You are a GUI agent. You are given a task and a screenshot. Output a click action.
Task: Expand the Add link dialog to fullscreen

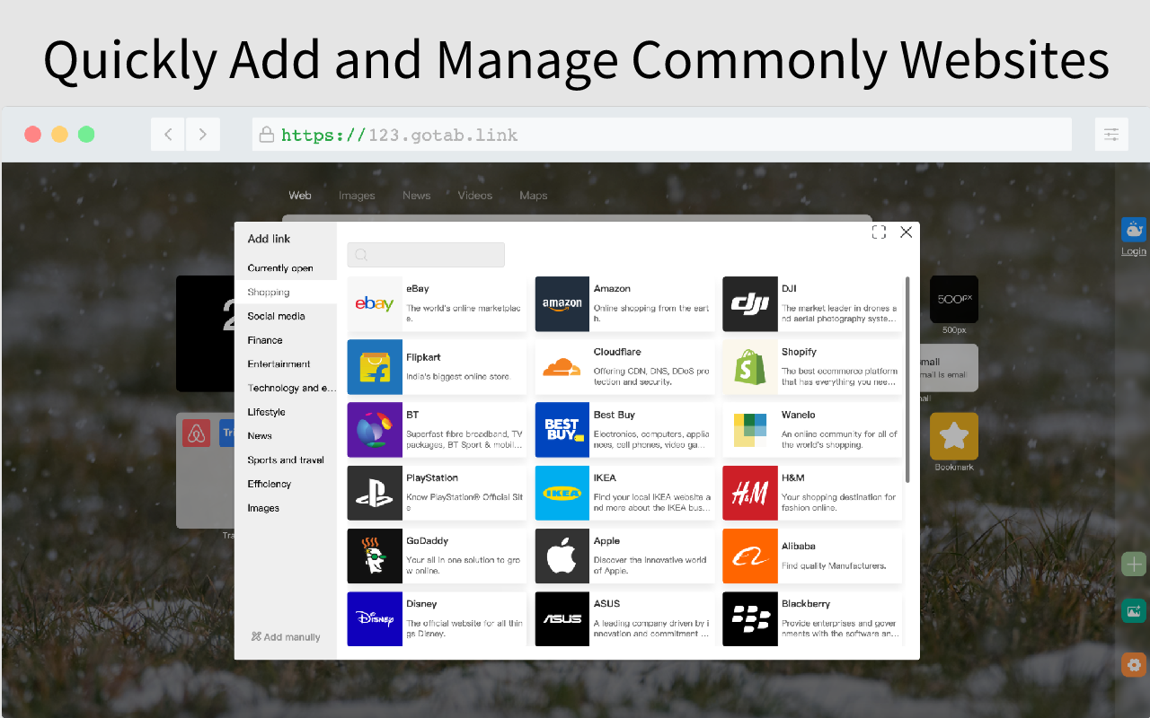(879, 232)
